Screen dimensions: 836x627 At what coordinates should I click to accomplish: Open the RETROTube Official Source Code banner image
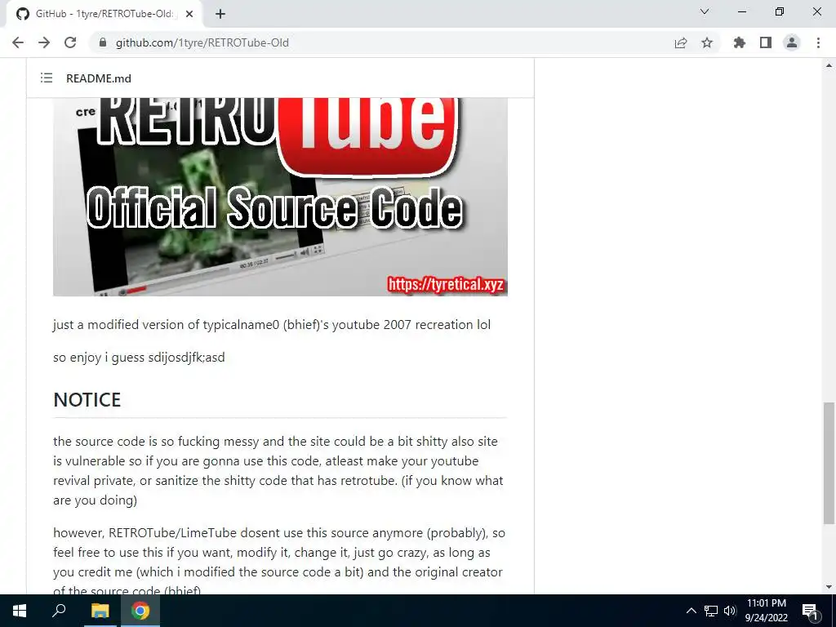(x=280, y=197)
